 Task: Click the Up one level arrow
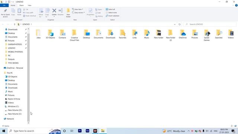(15, 24)
